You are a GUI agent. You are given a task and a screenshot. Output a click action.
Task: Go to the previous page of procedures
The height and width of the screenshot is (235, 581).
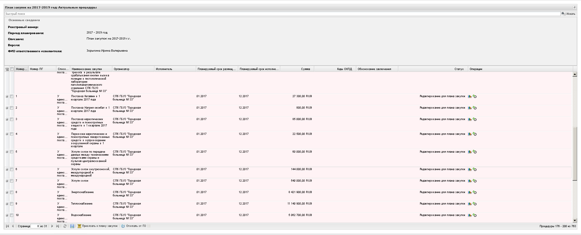[12, 226]
